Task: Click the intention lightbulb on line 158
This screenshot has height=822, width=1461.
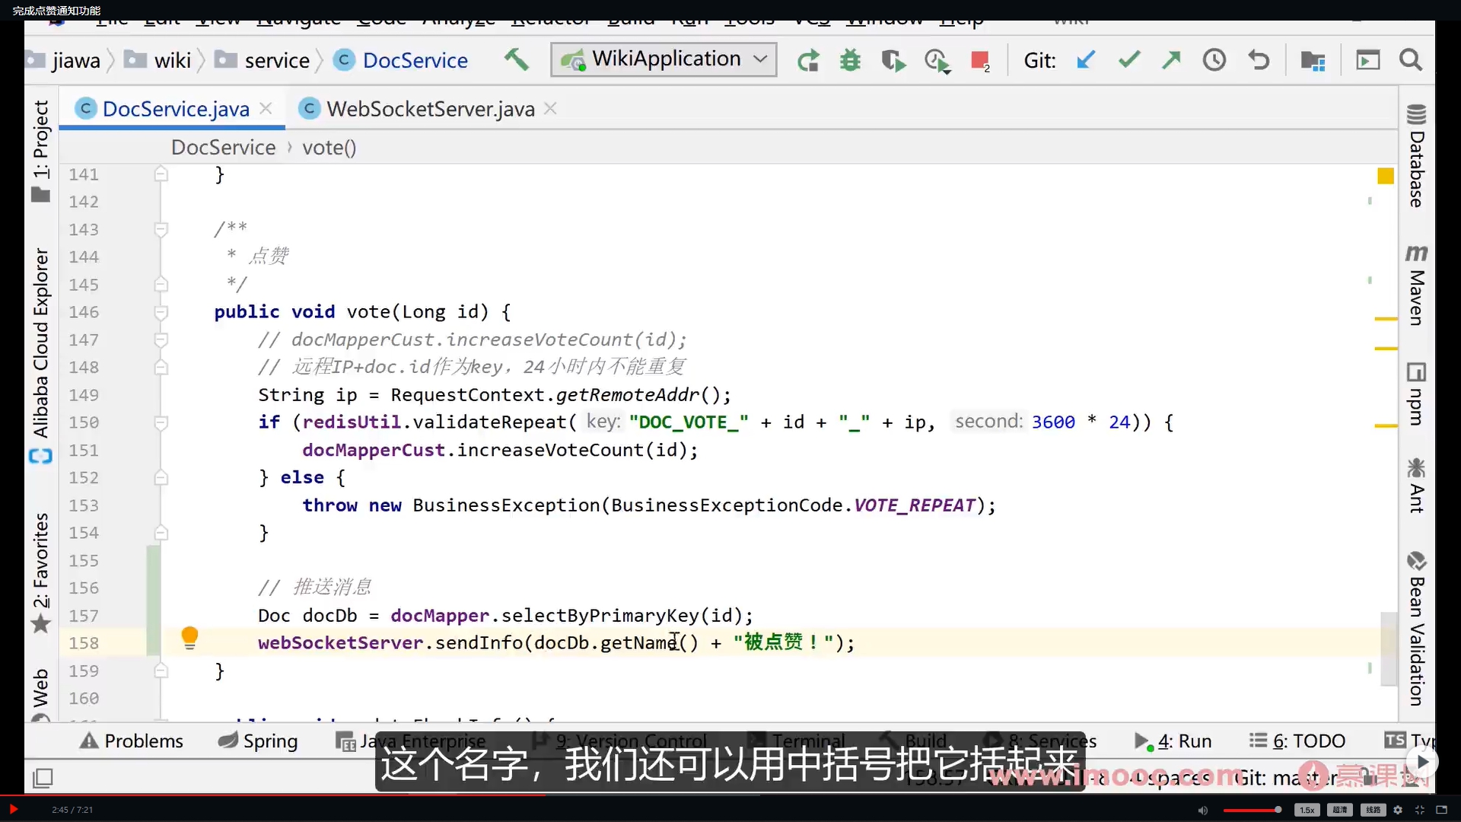Action: click(x=189, y=637)
